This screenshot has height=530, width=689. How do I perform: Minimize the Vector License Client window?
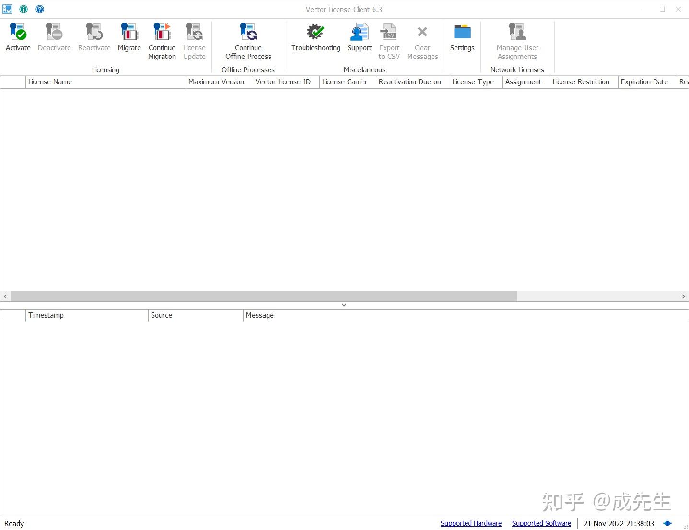coord(646,9)
